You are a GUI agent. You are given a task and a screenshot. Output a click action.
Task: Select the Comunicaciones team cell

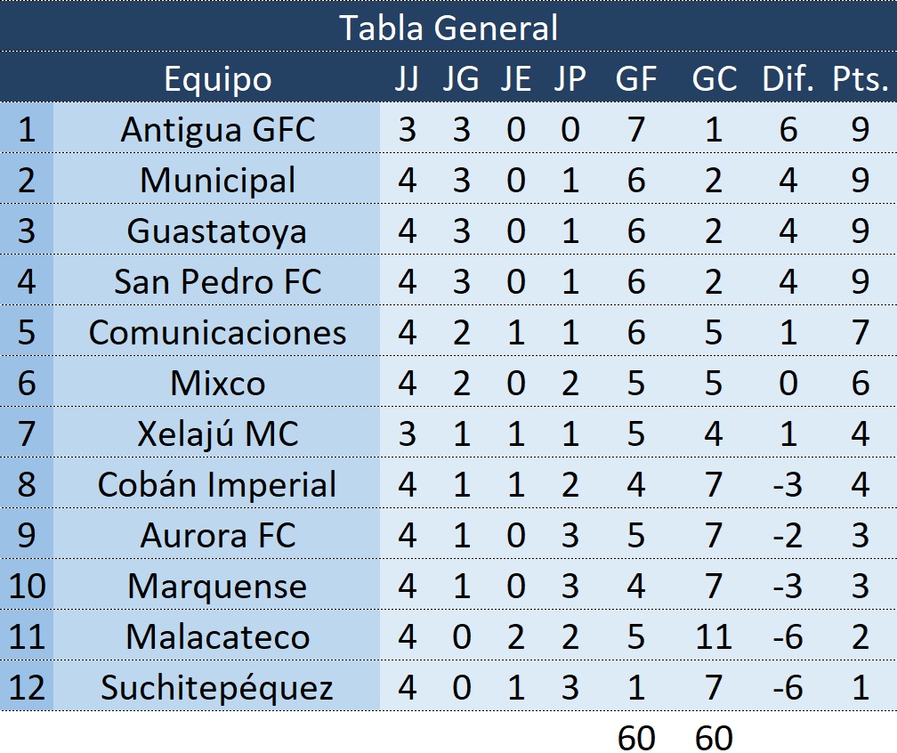pyautogui.click(x=217, y=331)
